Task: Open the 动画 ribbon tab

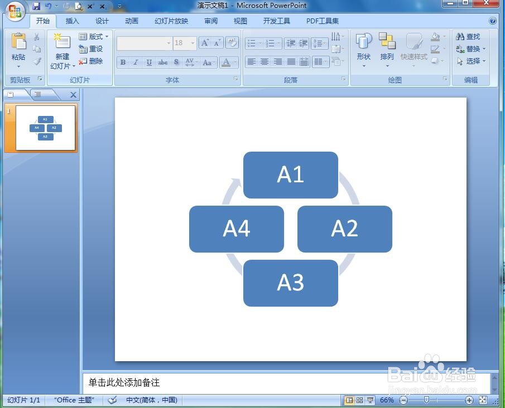Action: [131, 21]
